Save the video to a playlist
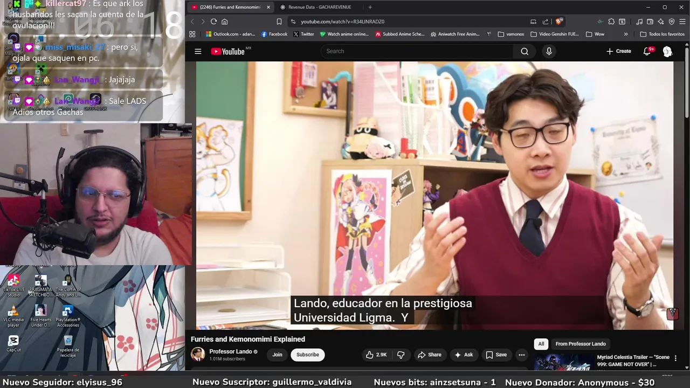Screen dimensions: 690x388 (496, 355)
